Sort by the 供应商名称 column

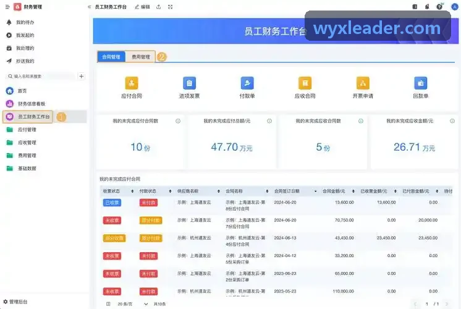[x=218, y=191]
